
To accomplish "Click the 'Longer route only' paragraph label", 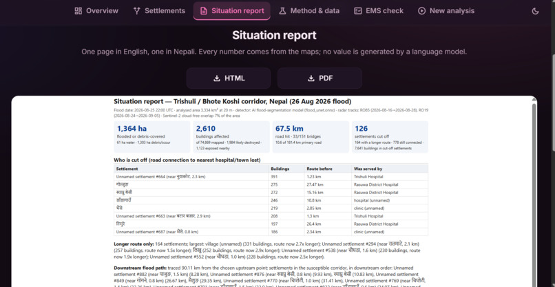I will 134,244.
